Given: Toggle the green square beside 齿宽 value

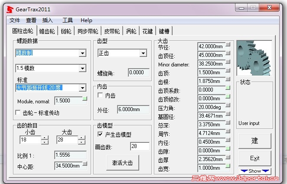Looking at the screenshot, I should click(228, 166).
